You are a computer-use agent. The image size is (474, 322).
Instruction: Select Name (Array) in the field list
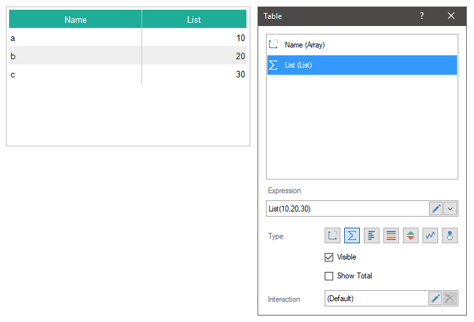click(x=304, y=45)
